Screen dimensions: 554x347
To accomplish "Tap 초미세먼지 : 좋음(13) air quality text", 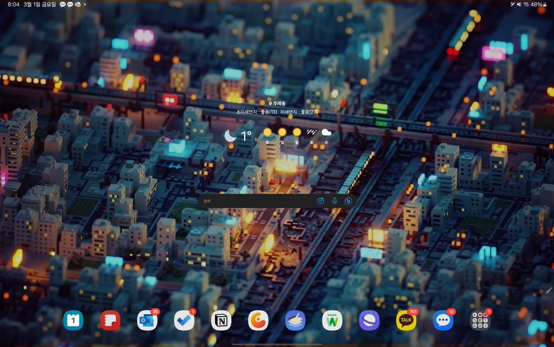I will pos(257,112).
